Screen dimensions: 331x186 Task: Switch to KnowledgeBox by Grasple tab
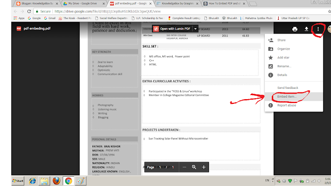(178, 4)
